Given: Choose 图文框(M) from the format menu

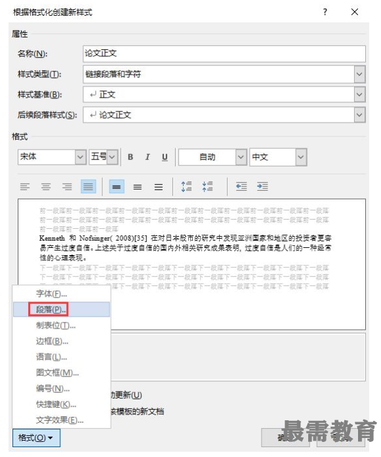Looking at the screenshot, I should coord(62,372).
